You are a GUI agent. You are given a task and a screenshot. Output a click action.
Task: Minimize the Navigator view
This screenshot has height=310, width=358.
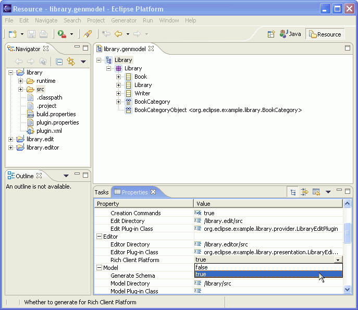[77, 47]
